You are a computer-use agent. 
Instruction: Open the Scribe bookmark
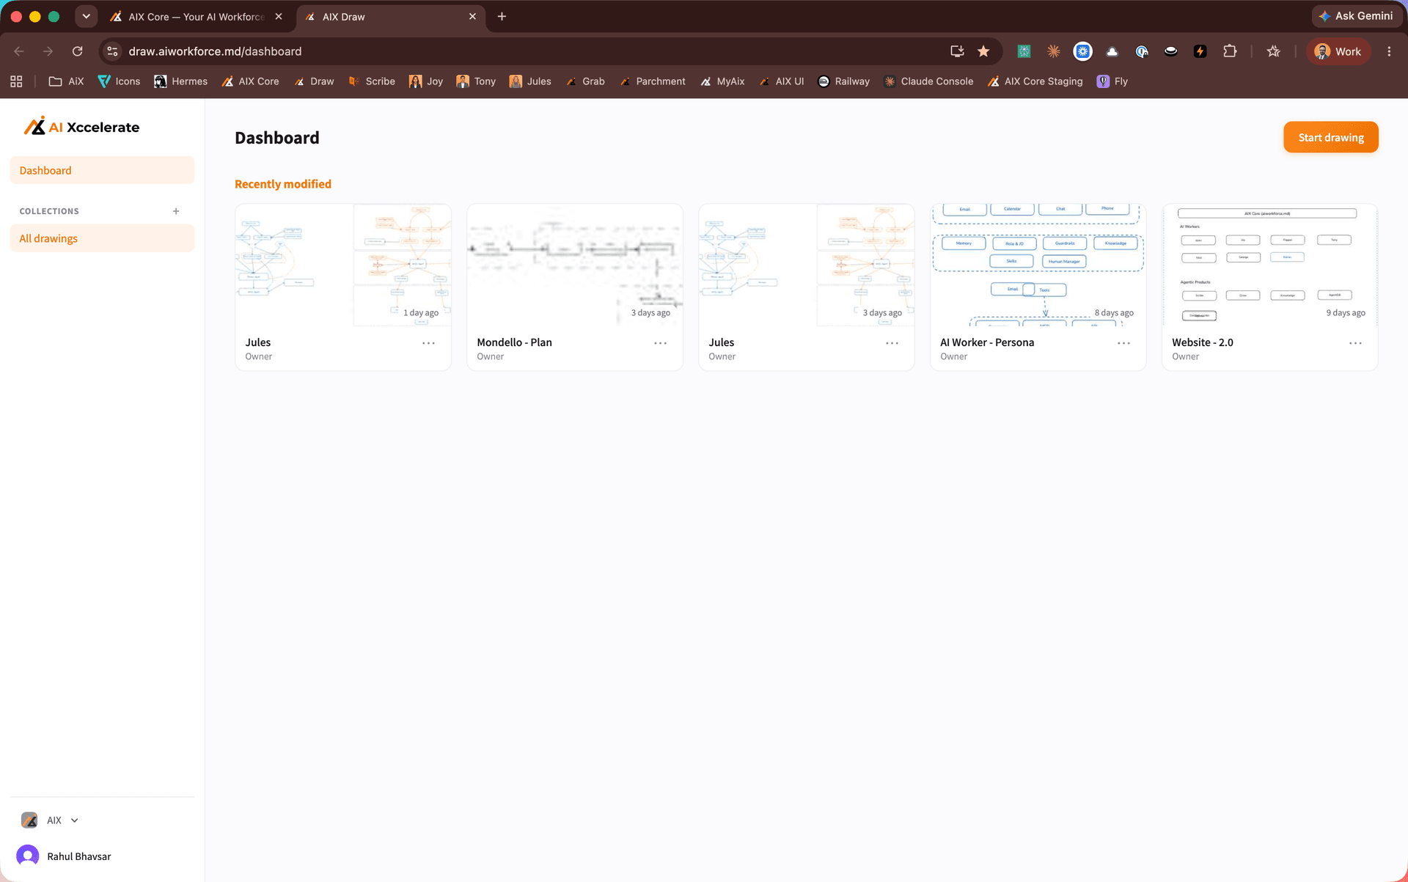tap(372, 81)
